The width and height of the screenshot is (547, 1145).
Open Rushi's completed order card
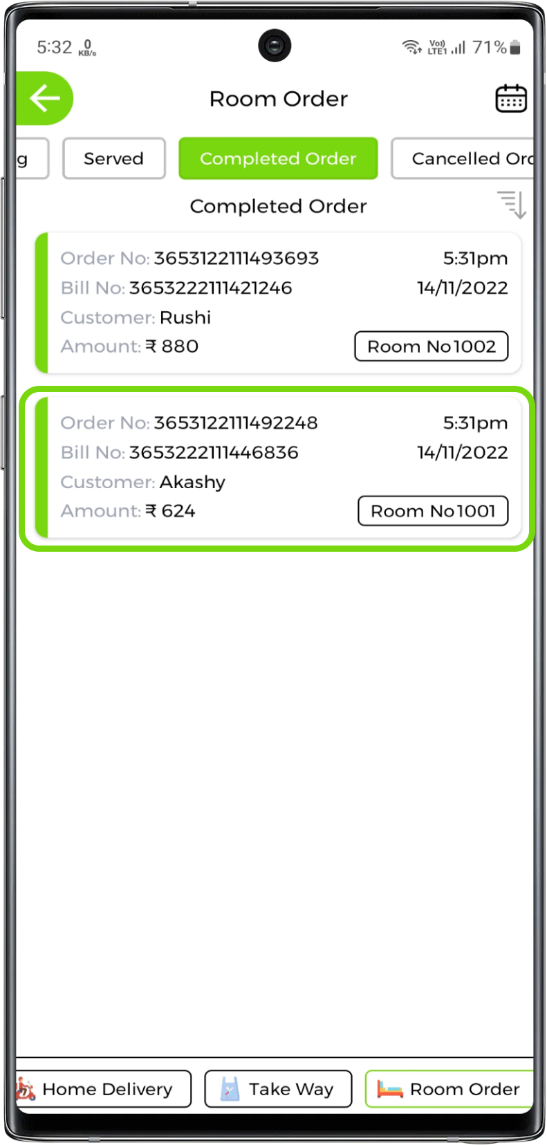point(278,303)
